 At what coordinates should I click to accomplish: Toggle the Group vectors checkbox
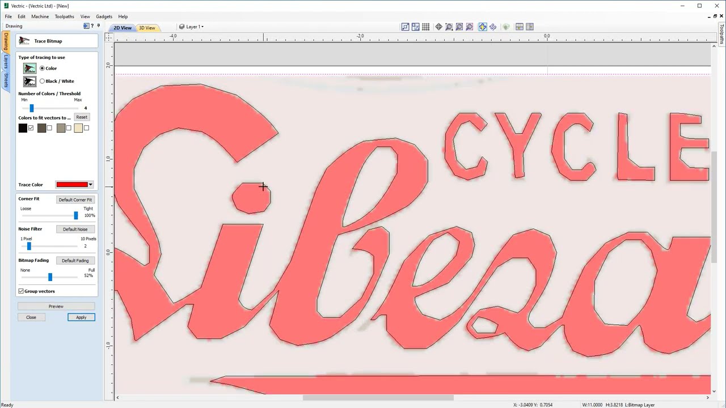tap(21, 291)
